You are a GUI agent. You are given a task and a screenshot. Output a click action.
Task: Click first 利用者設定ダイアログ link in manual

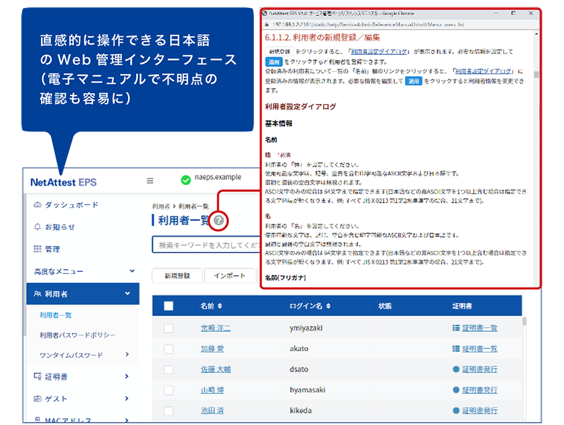379,51
